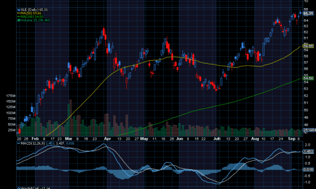Click the 11 date label in May
Image resolution: width=316 pixels, height=189 pixels.
[154, 139]
